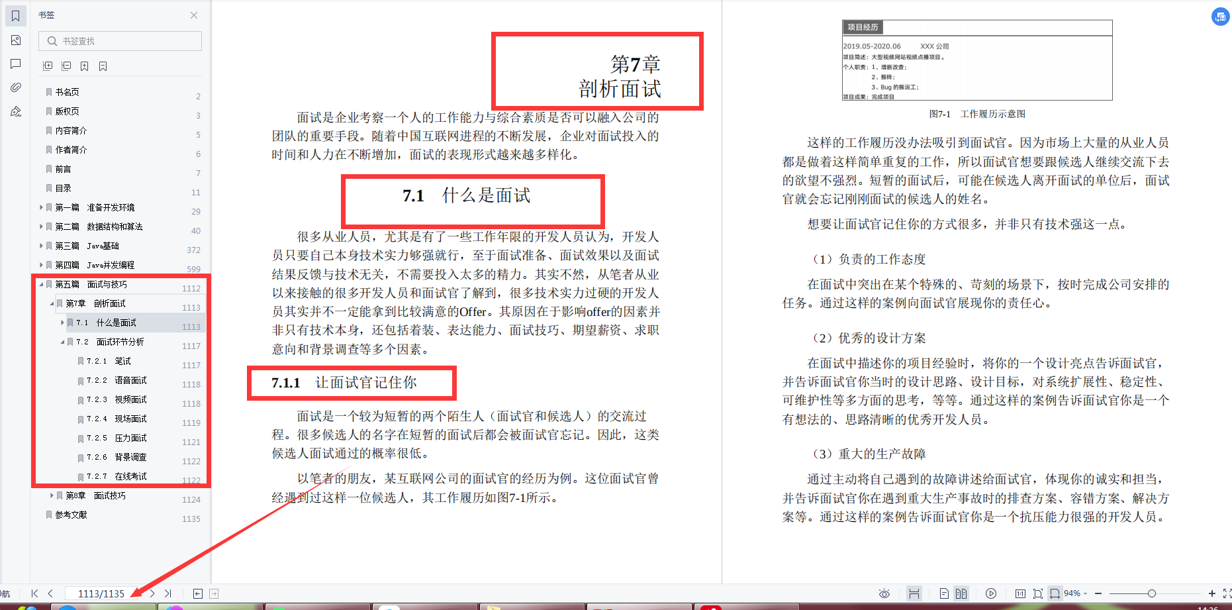The width and height of the screenshot is (1232, 610).
Task: Select 第四篇 Java并发编程 bookmark text
Action: click(95, 265)
